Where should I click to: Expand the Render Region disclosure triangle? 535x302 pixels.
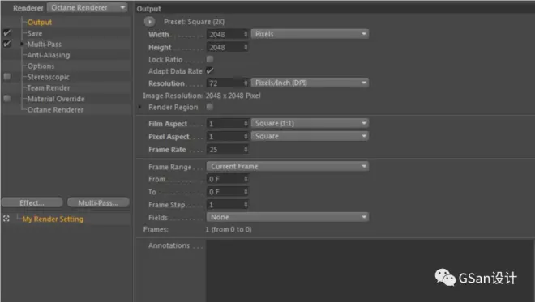(x=140, y=107)
